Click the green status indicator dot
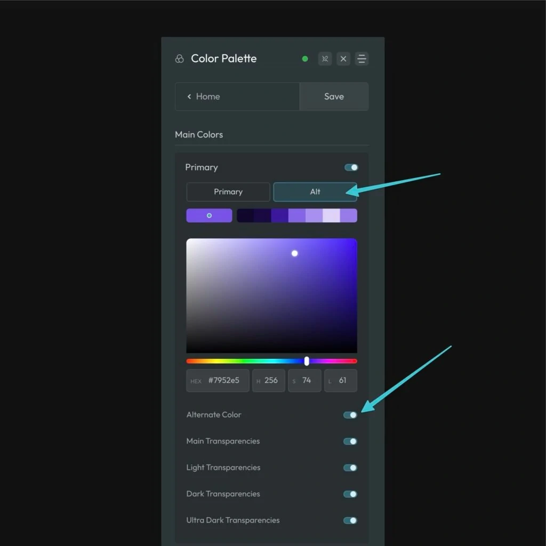Screen dimensions: 546x546 [305, 59]
